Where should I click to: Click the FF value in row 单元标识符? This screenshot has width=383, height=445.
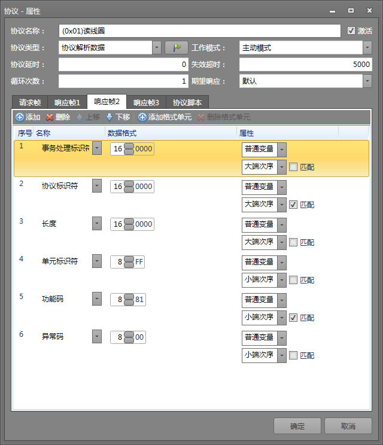click(x=139, y=262)
